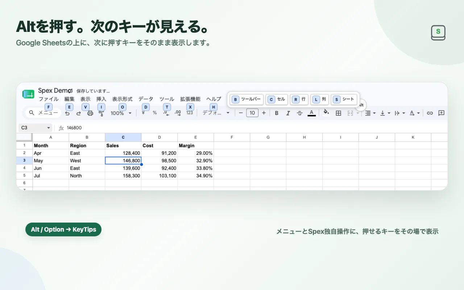Apply percent format with % icon
464x290 pixels.
pyautogui.click(x=155, y=113)
